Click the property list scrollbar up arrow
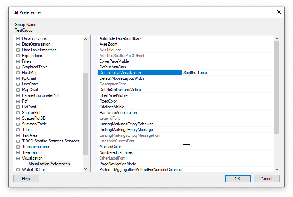This screenshot has width=293, height=197. tap(277, 38)
